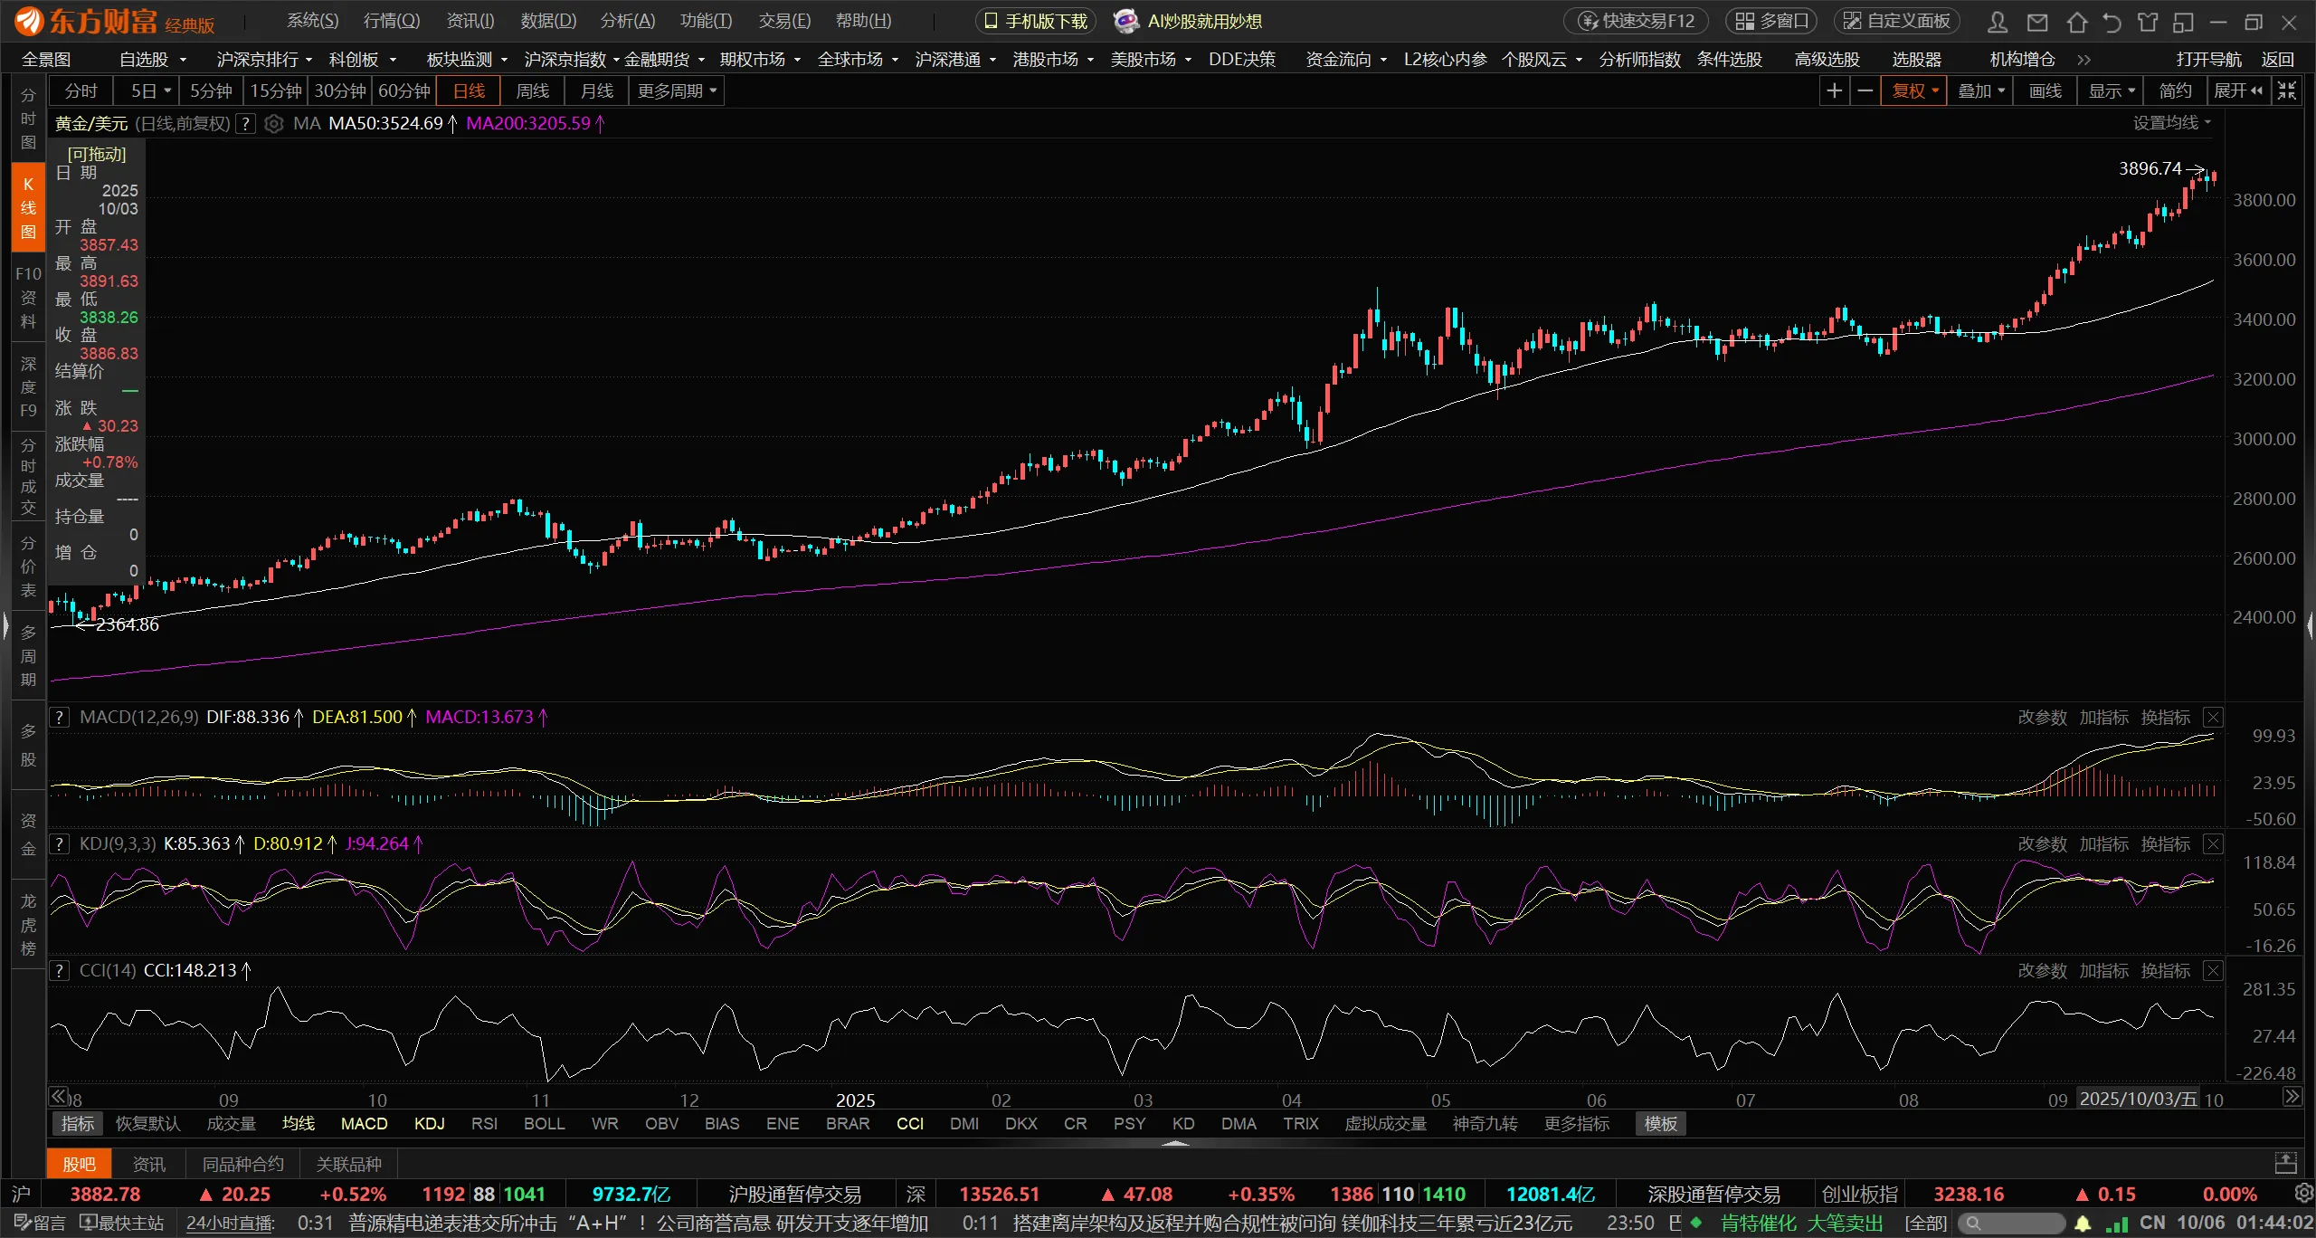Viewport: 2316px width, 1238px height.
Task: Click 改参数 link in the MACD panel
Action: click(x=2042, y=718)
